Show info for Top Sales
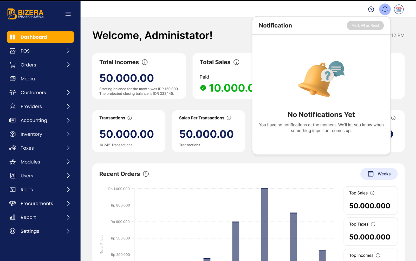Screen dimensions: 416x261 (x=372, y=193)
